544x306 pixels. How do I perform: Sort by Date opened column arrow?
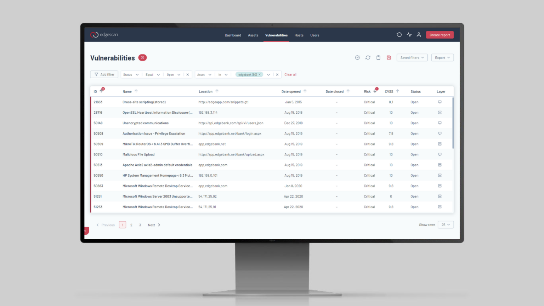click(305, 91)
